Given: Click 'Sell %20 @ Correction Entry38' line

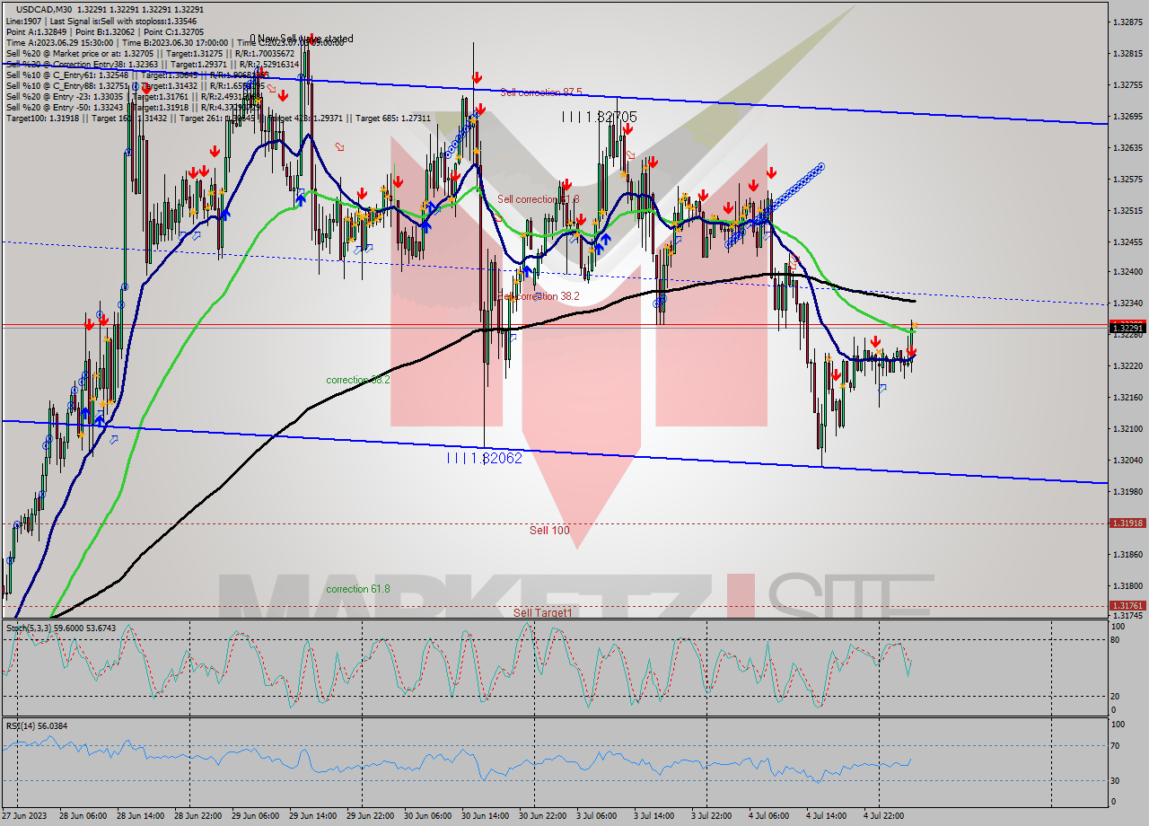Looking at the screenshot, I should pyautogui.click(x=153, y=64).
